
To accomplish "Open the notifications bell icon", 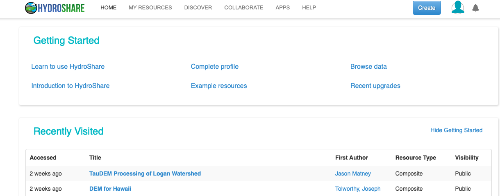I will click(x=476, y=8).
